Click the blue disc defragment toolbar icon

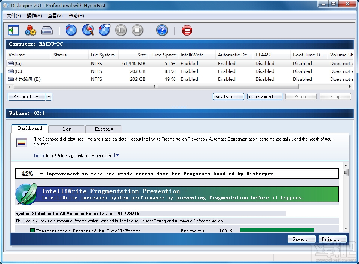pyautogui.click(x=71, y=30)
